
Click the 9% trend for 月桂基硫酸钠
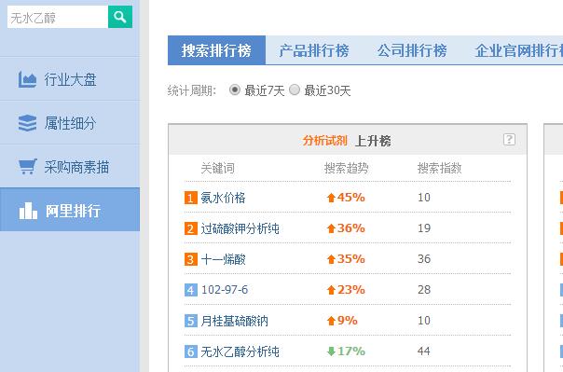point(342,321)
